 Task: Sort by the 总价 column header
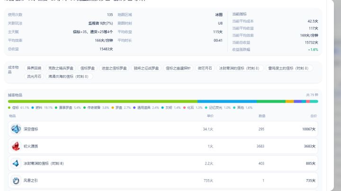coord(314,116)
